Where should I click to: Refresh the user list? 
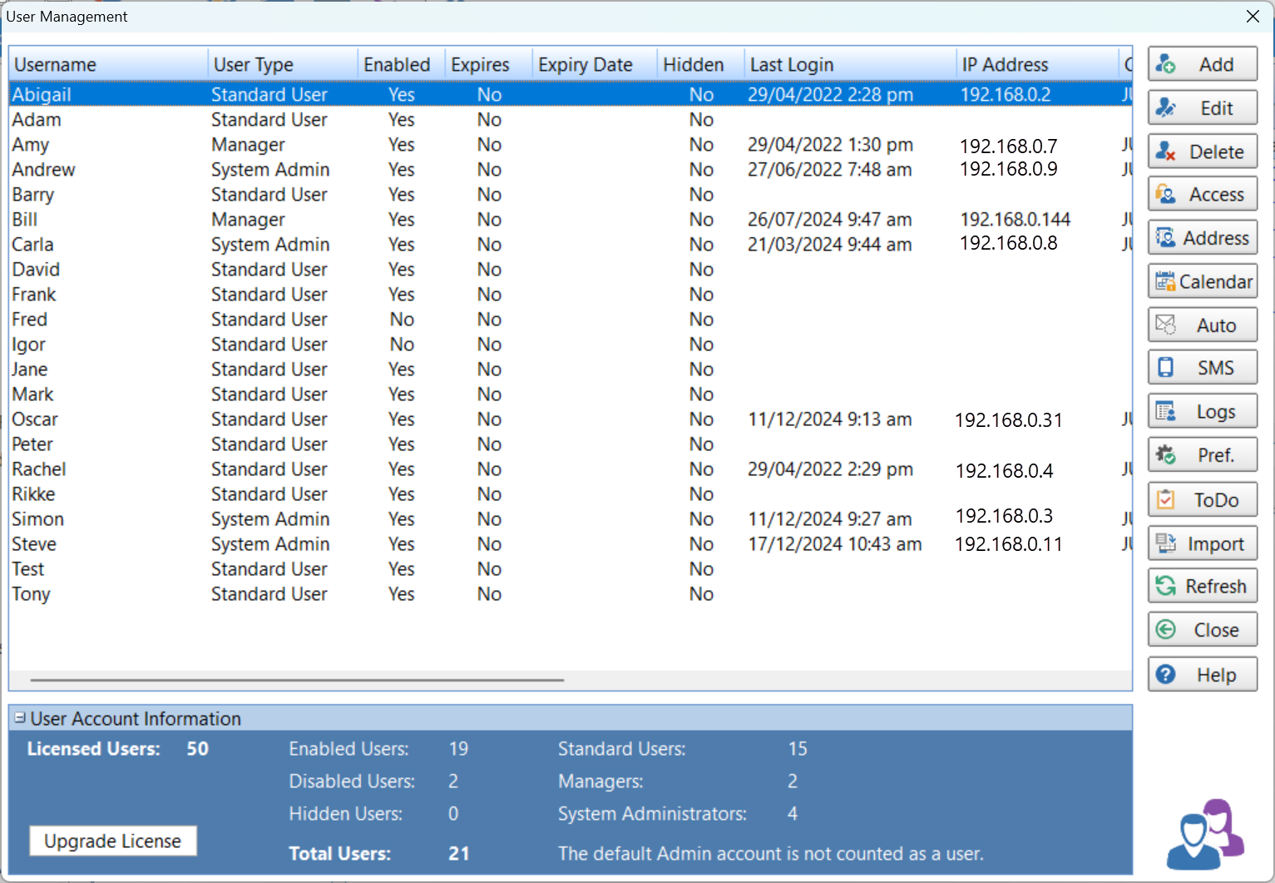click(1203, 586)
